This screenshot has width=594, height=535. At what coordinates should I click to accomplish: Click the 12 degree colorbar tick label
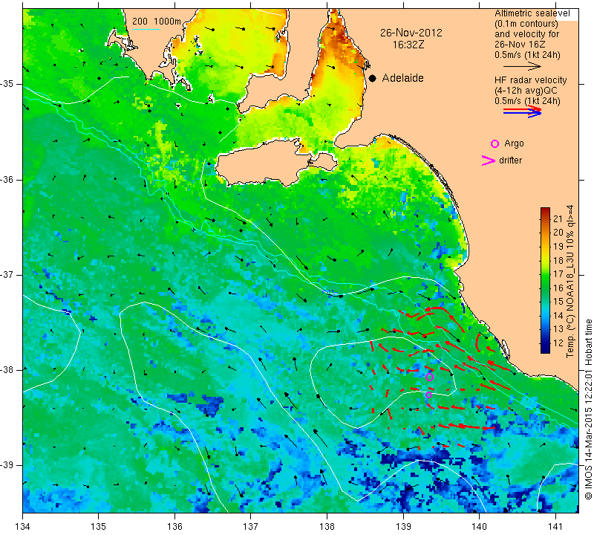pyautogui.click(x=558, y=343)
